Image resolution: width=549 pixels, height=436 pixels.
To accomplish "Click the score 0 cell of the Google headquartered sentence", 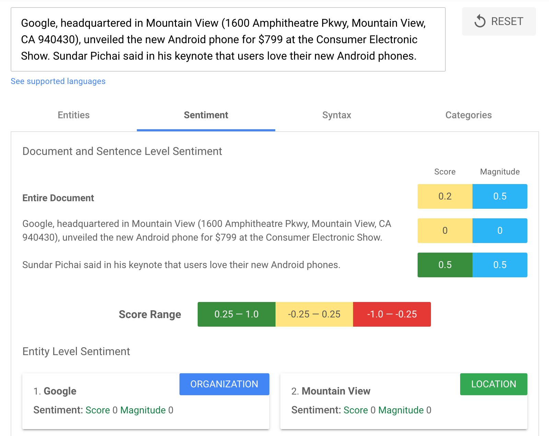I will click(445, 231).
